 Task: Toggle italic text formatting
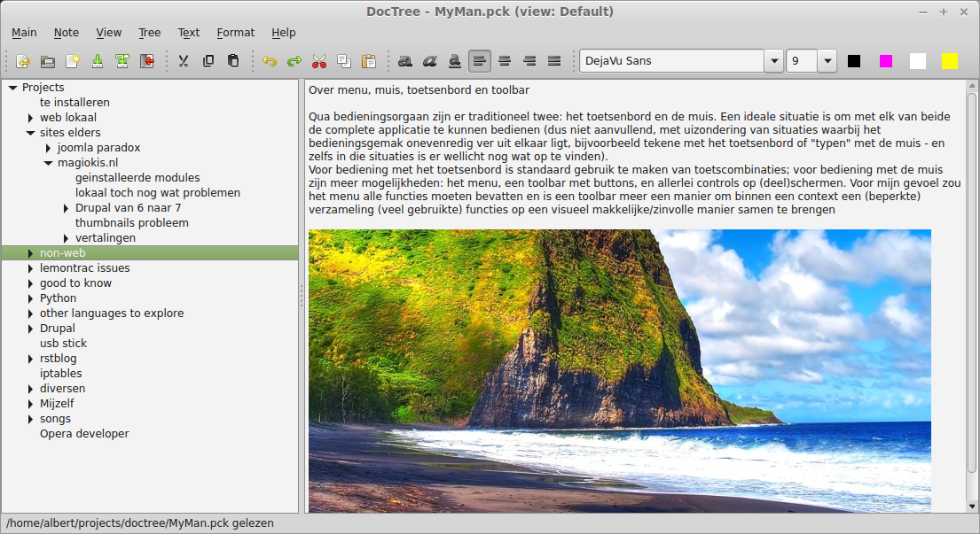click(430, 61)
